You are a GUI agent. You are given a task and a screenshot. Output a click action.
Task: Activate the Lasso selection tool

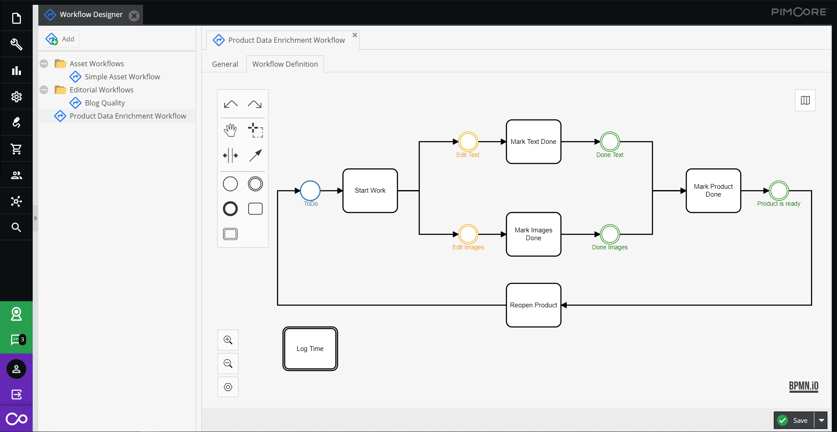click(255, 129)
